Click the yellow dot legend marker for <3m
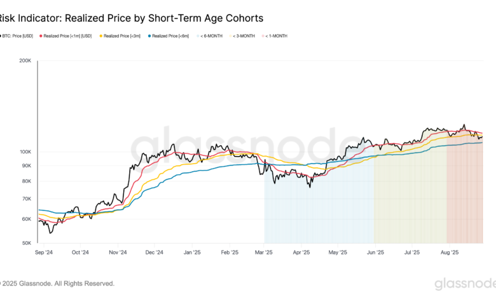The image size is (496, 299). (100, 36)
